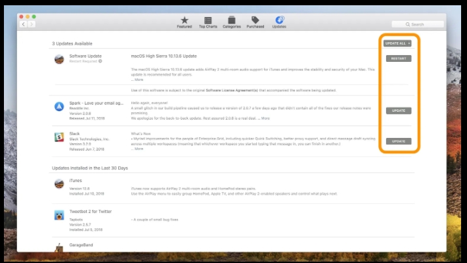
Task: Click the Tweetbot app icon
Action: pyautogui.click(x=59, y=215)
